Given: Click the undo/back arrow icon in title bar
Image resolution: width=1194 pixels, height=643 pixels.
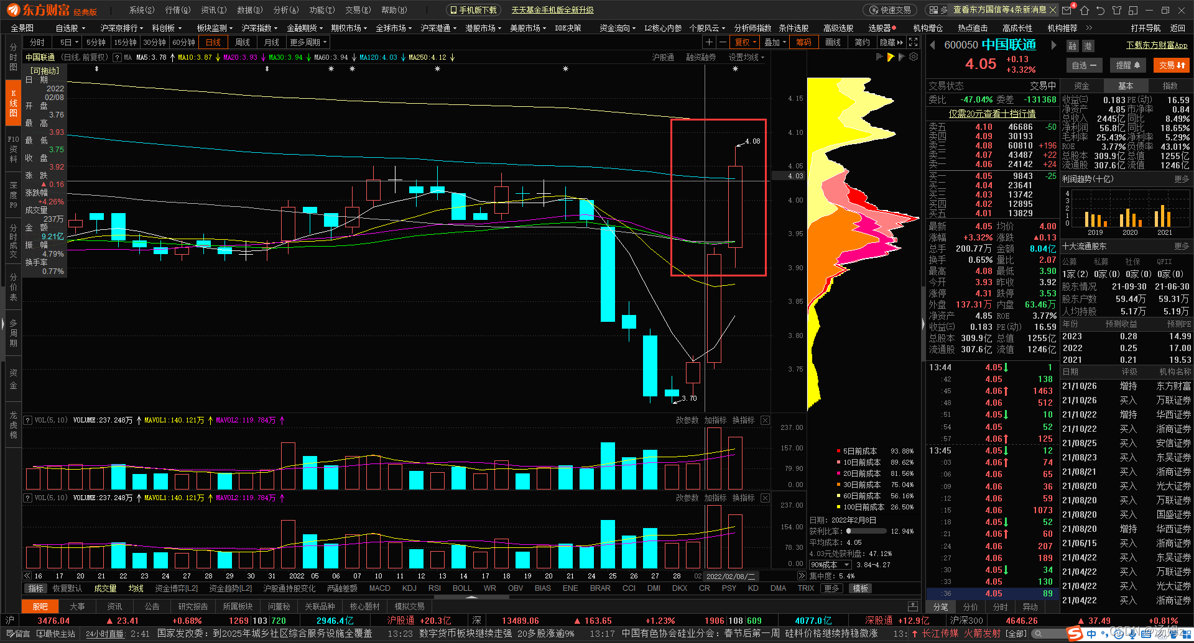Looking at the screenshot, I should (1100, 10).
